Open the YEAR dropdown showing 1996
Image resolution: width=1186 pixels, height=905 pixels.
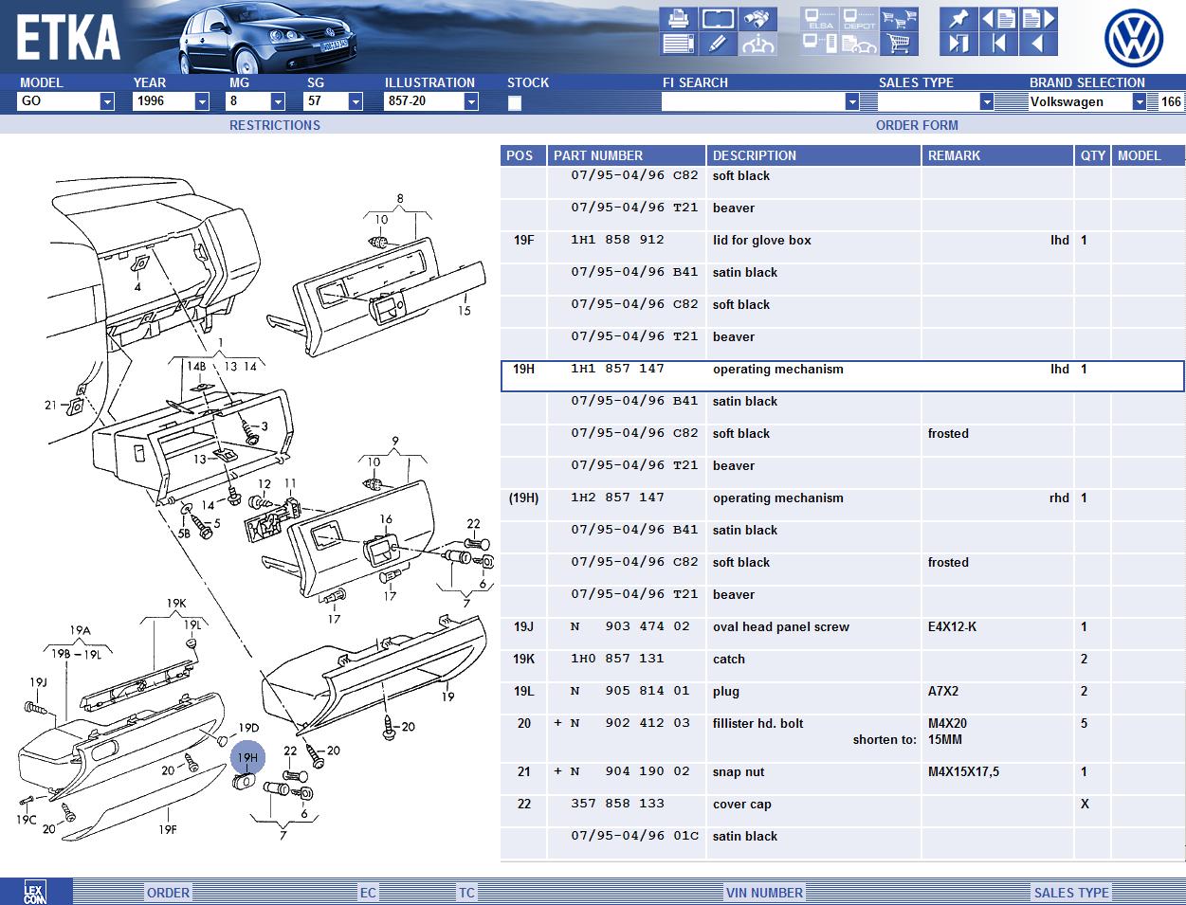pos(201,101)
